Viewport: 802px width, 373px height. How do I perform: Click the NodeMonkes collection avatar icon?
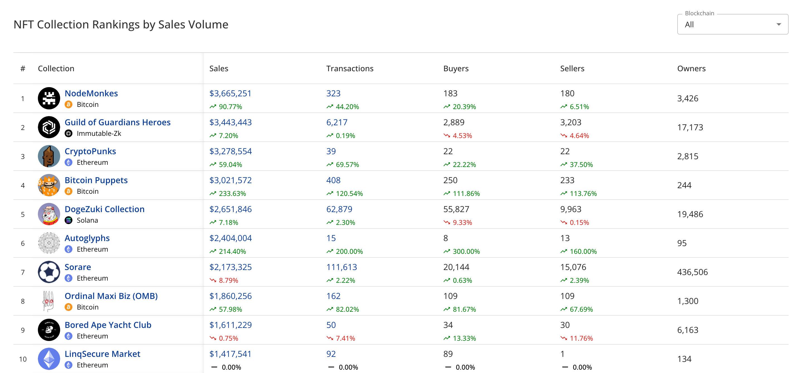(49, 98)
